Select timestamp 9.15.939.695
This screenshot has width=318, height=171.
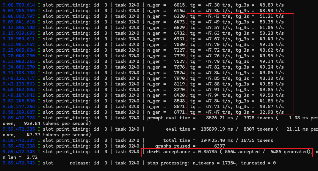click(19, 33)
